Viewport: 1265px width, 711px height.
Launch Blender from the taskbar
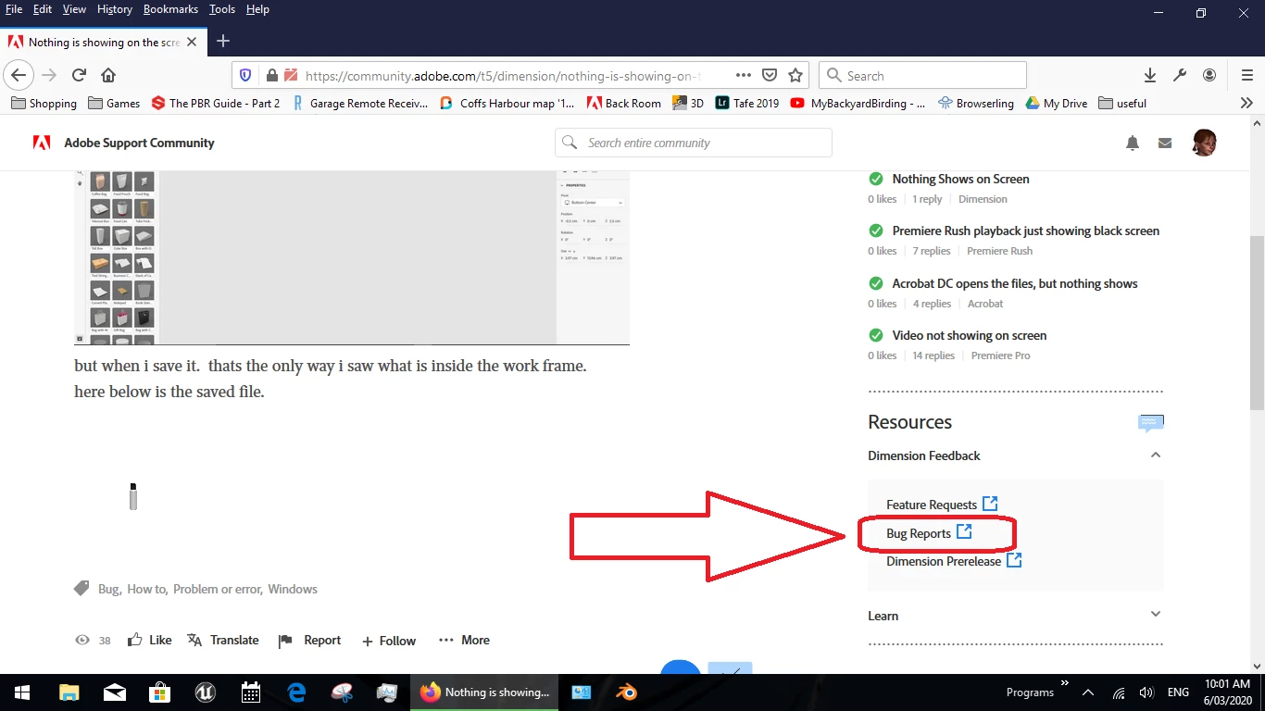point(627,692)
